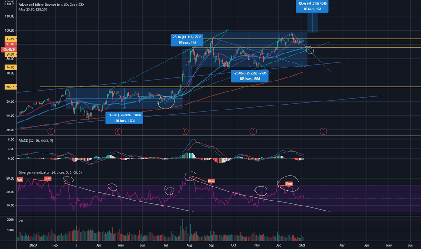
Task: Select the 93.94 yellow price label
Action: click(x=10, y=39)
